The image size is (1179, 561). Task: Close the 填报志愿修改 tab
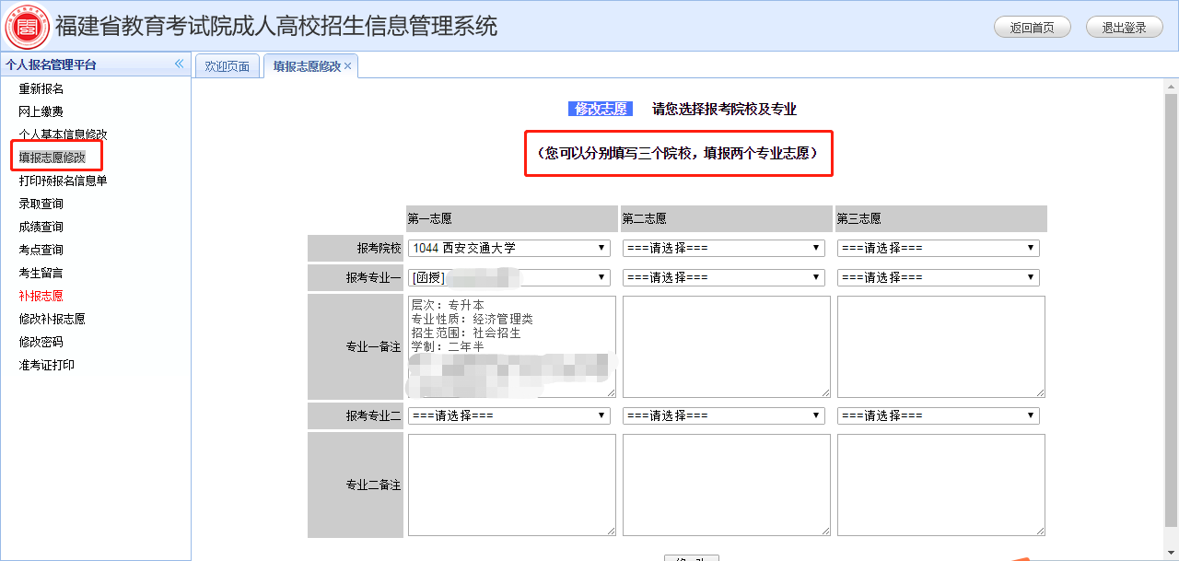click(348, 66)
